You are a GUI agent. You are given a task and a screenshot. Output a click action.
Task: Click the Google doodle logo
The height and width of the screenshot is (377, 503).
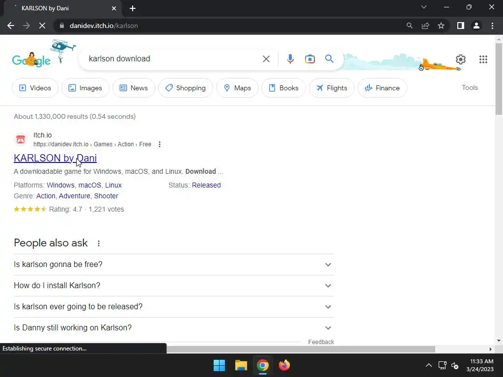(31, 59)
